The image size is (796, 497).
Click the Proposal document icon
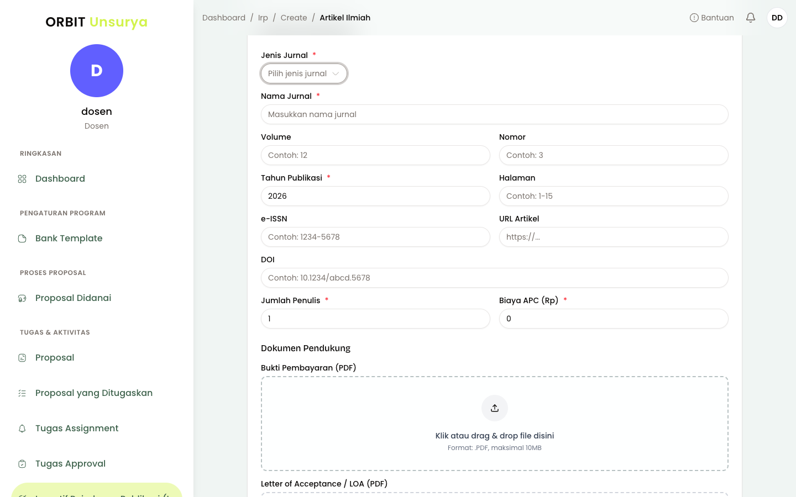click(x=22, y=358)
